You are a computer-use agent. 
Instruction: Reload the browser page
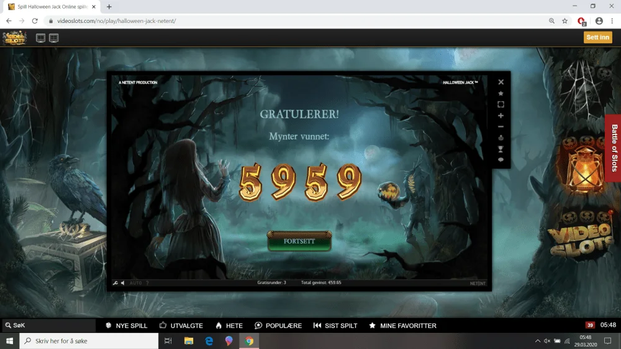[35, 21]
